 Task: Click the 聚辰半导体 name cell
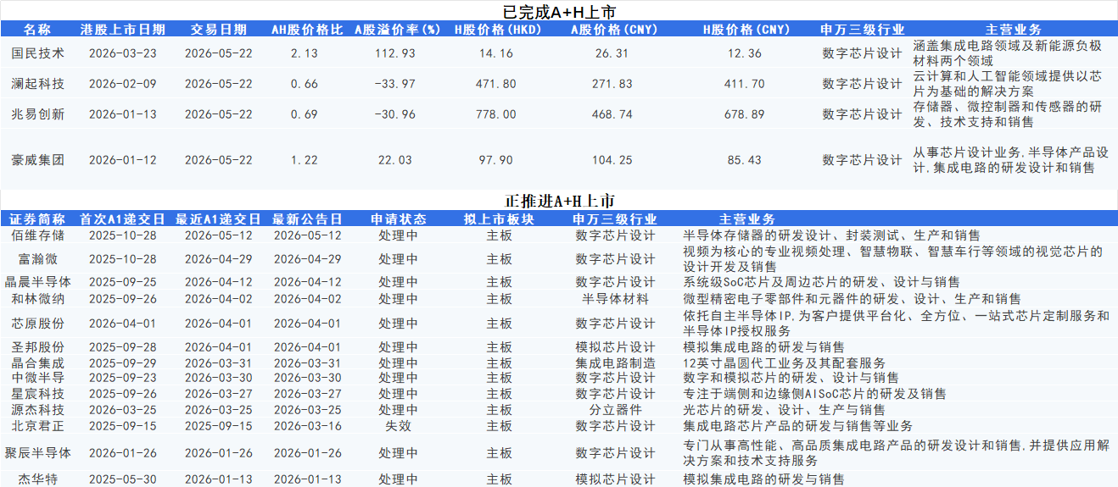point(37,453)
